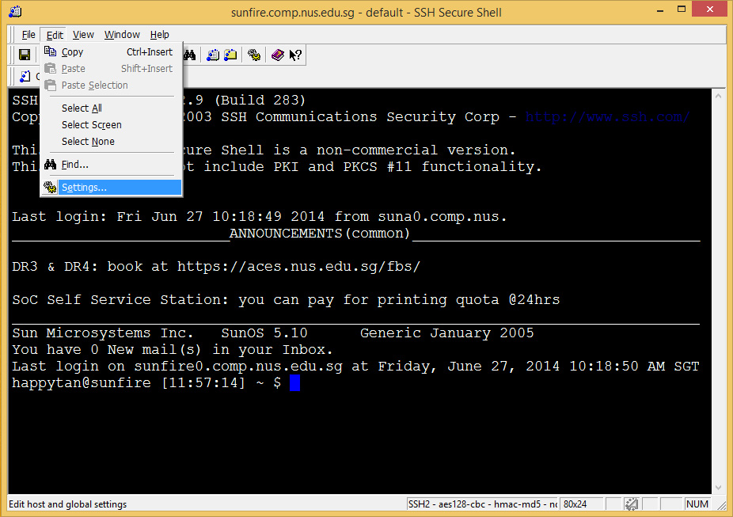The image size is (733, 517).
Task: Click the terminal scrollbar up arrow
Action: 719,95
